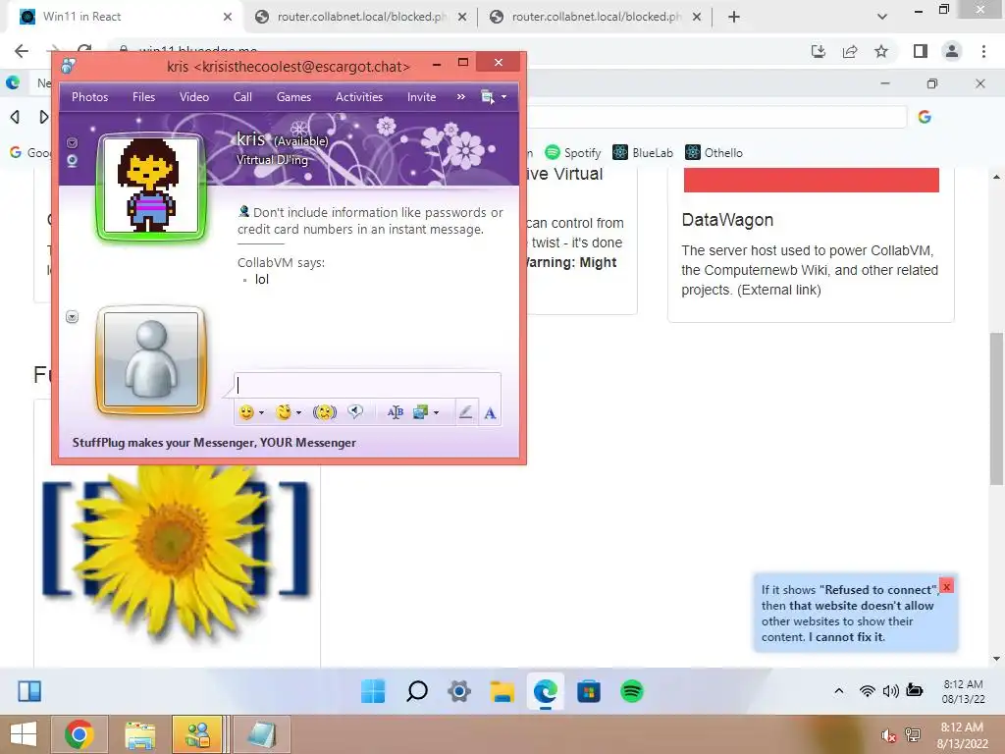Switch to the text typing mode A
Screen dimensions: 1005x754
point(491,413)
